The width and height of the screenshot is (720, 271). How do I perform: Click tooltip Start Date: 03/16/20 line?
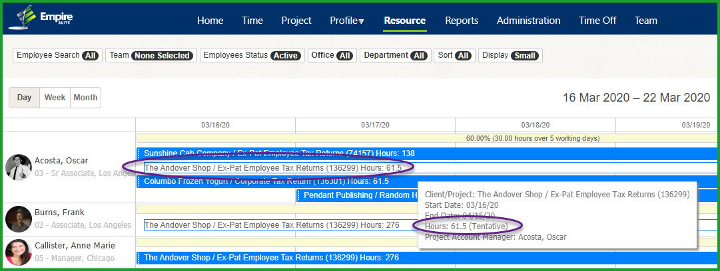coord(462,205)
